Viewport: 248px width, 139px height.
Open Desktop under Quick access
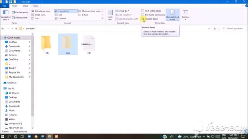[x=13, y=42]
